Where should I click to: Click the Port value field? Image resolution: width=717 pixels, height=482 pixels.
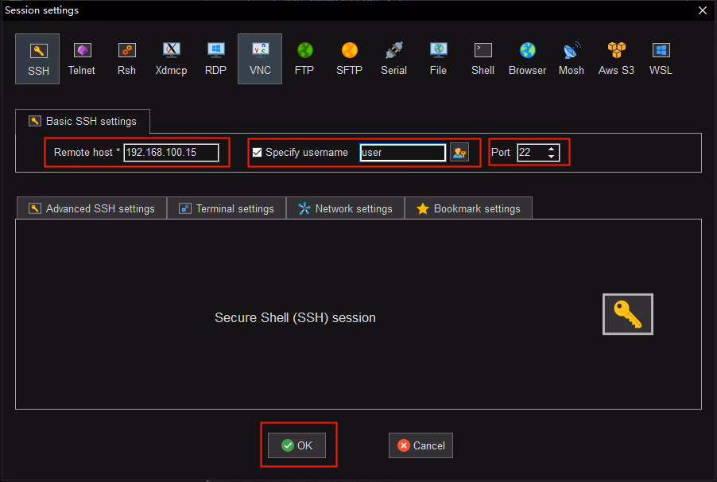point(532,153)
